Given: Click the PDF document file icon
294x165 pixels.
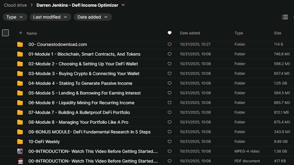Looking at the screenshot, I should coord(20,161).
